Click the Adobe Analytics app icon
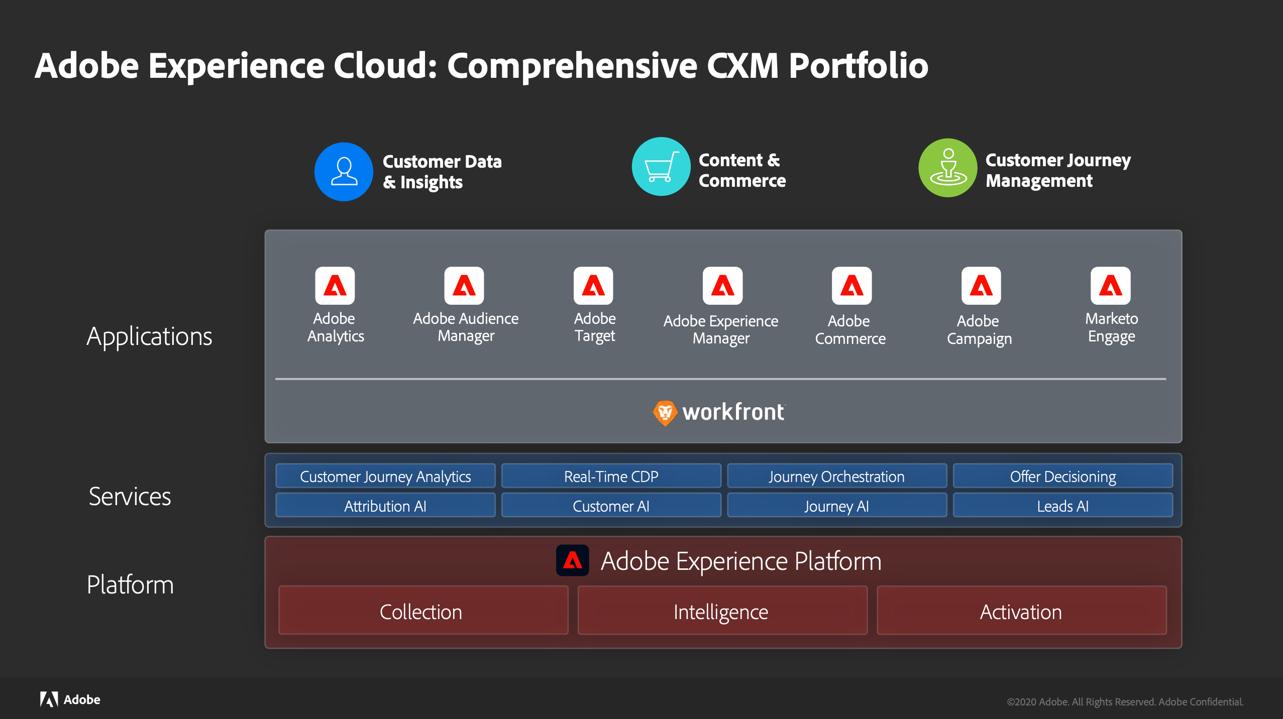The height and width of the screenshot is (719, 1283). (x=335, y=286)
